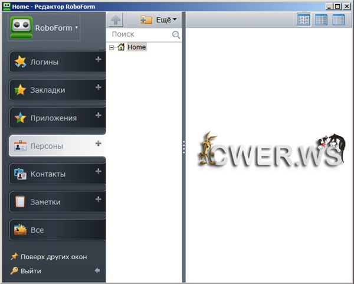Open the Логины category
Viewport: 354px width, 284px height.
pos(45,62)
